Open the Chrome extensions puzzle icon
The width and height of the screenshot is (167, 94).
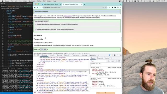coord(112,8)
